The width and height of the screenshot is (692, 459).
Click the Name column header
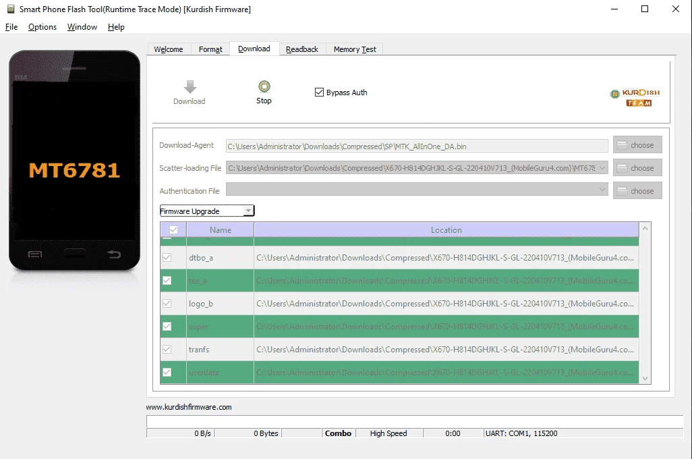click(x=221, y=230)
